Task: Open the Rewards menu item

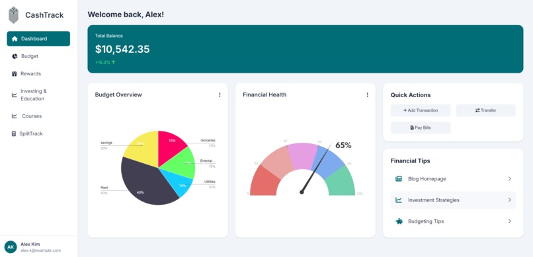Action: [x=38, y=74]
